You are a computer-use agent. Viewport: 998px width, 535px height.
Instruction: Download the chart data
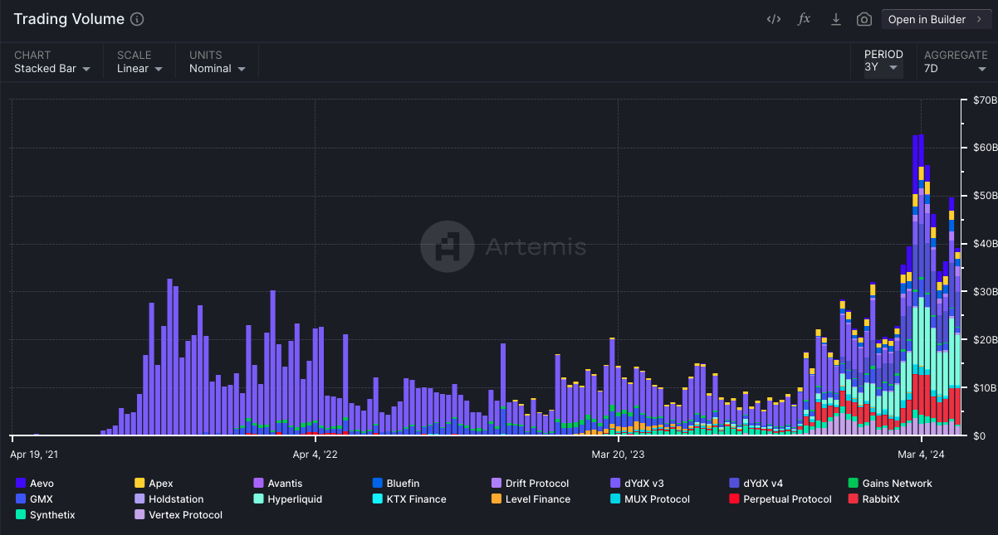(835, 19)
